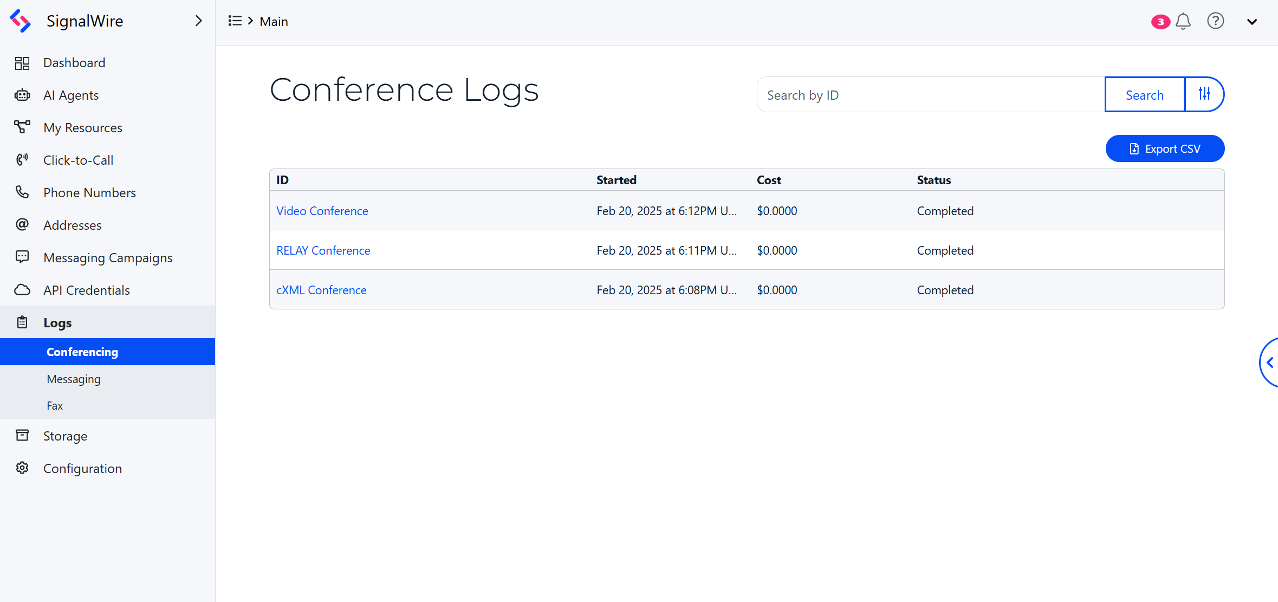
Task: Open the Click-to-Call page
Action: pos(78,160)
